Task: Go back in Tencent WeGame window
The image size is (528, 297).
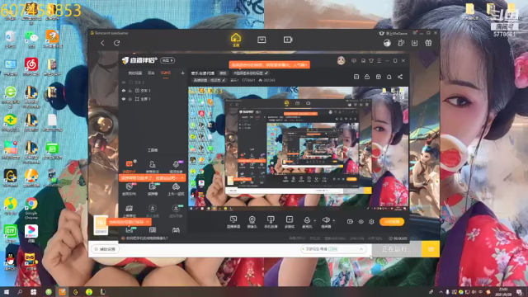Action: point(102,43)
